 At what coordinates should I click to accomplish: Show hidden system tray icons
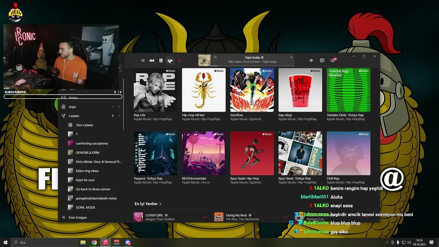(387, 243)
